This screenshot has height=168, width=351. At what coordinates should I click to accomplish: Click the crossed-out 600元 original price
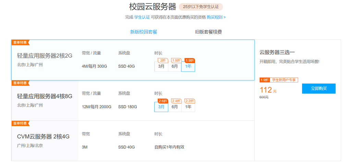264,97
